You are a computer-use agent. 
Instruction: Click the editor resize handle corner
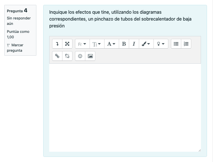200,150
